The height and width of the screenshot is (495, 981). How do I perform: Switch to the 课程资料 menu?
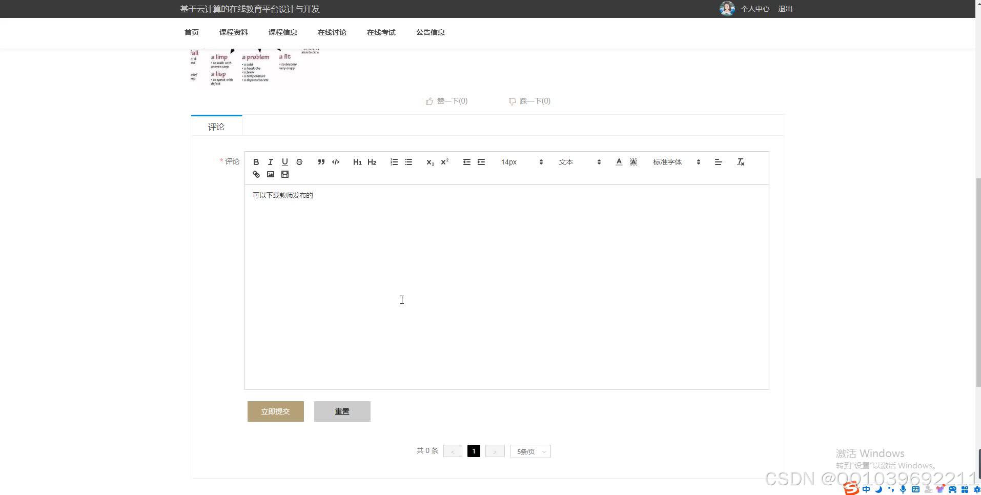point(234,32)
